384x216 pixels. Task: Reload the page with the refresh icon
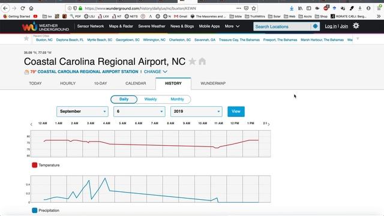tap(23, 8)
